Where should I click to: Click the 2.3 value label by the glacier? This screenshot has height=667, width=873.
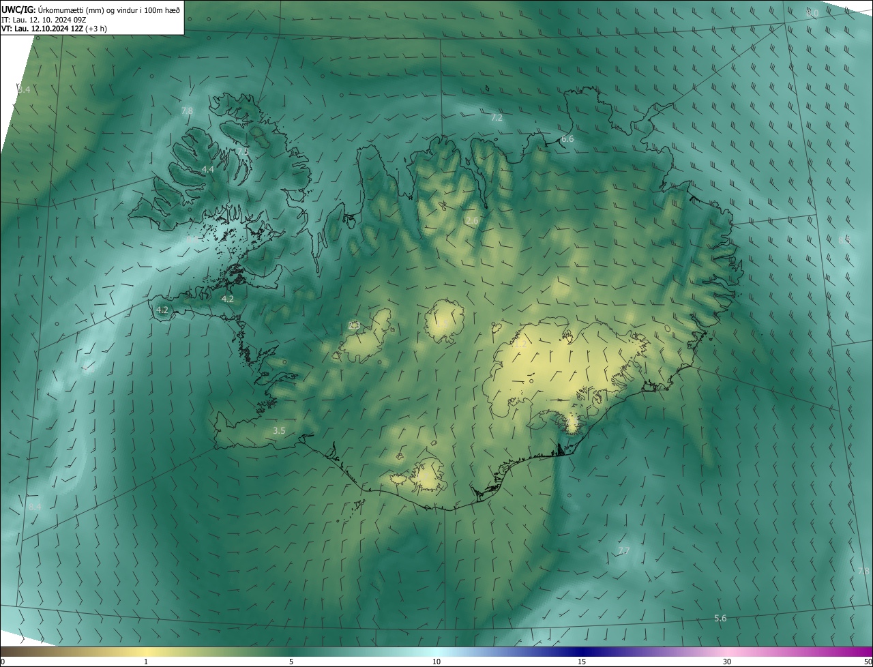(354, 325)
